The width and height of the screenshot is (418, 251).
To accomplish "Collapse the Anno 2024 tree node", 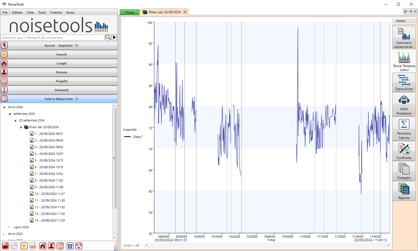I will tap(4, 107).
